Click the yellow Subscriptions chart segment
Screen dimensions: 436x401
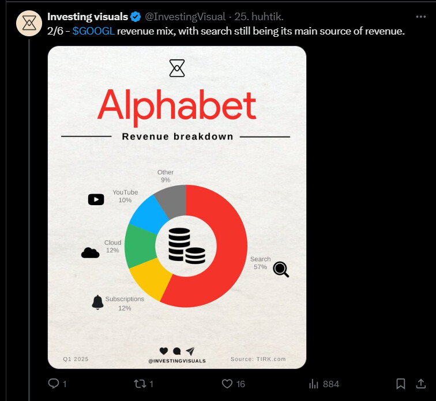[x=152, y=279]
